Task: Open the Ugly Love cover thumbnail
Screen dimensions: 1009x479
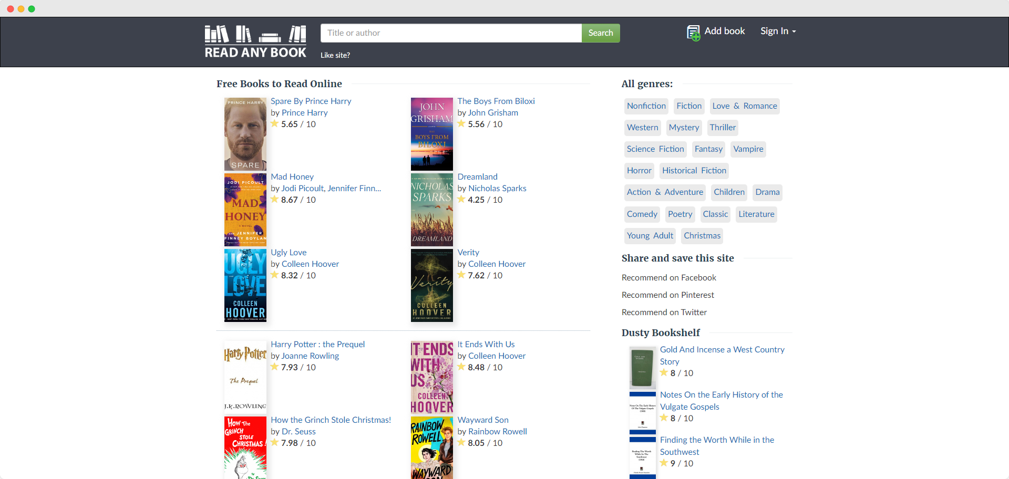Action: click(245, 285)
